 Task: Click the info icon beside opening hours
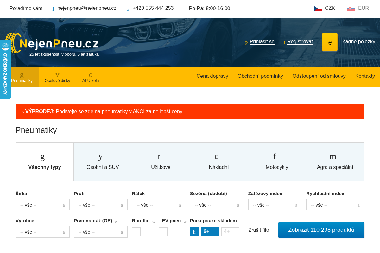[x=185, y=9]
